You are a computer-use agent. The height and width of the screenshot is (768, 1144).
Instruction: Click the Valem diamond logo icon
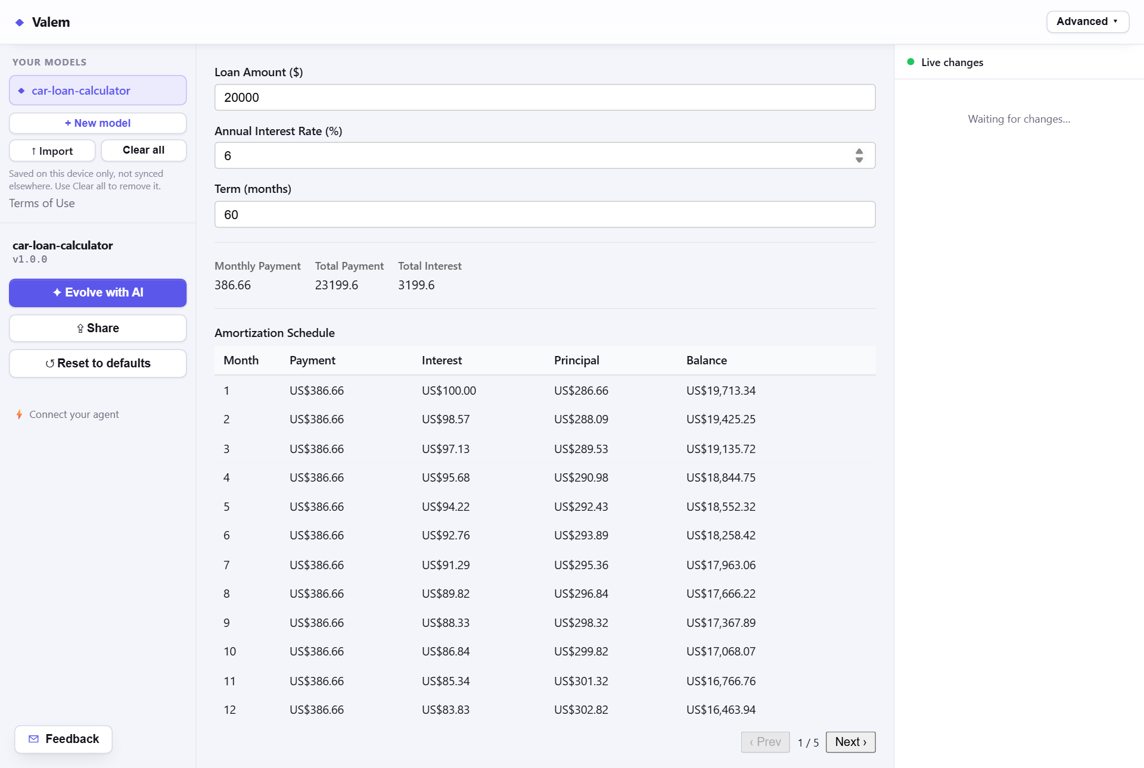20,23
